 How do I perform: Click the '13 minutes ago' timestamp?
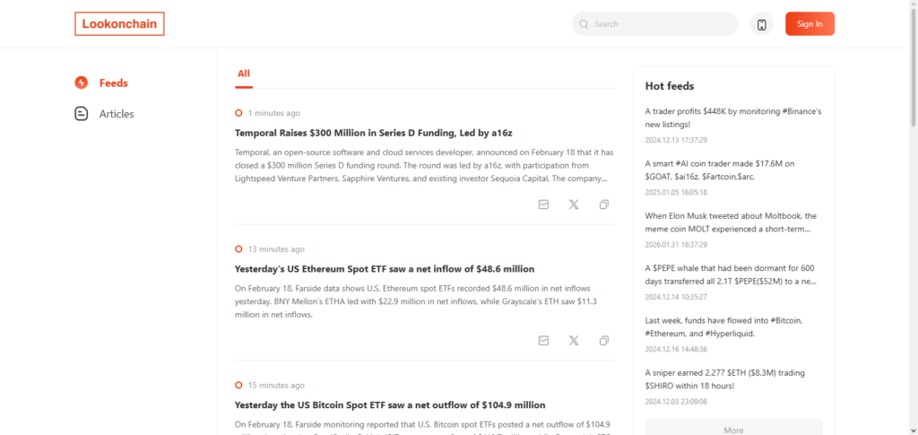tap(276, 249)
